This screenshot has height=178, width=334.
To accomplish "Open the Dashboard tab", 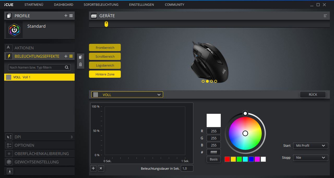I will tap(64, 4).
